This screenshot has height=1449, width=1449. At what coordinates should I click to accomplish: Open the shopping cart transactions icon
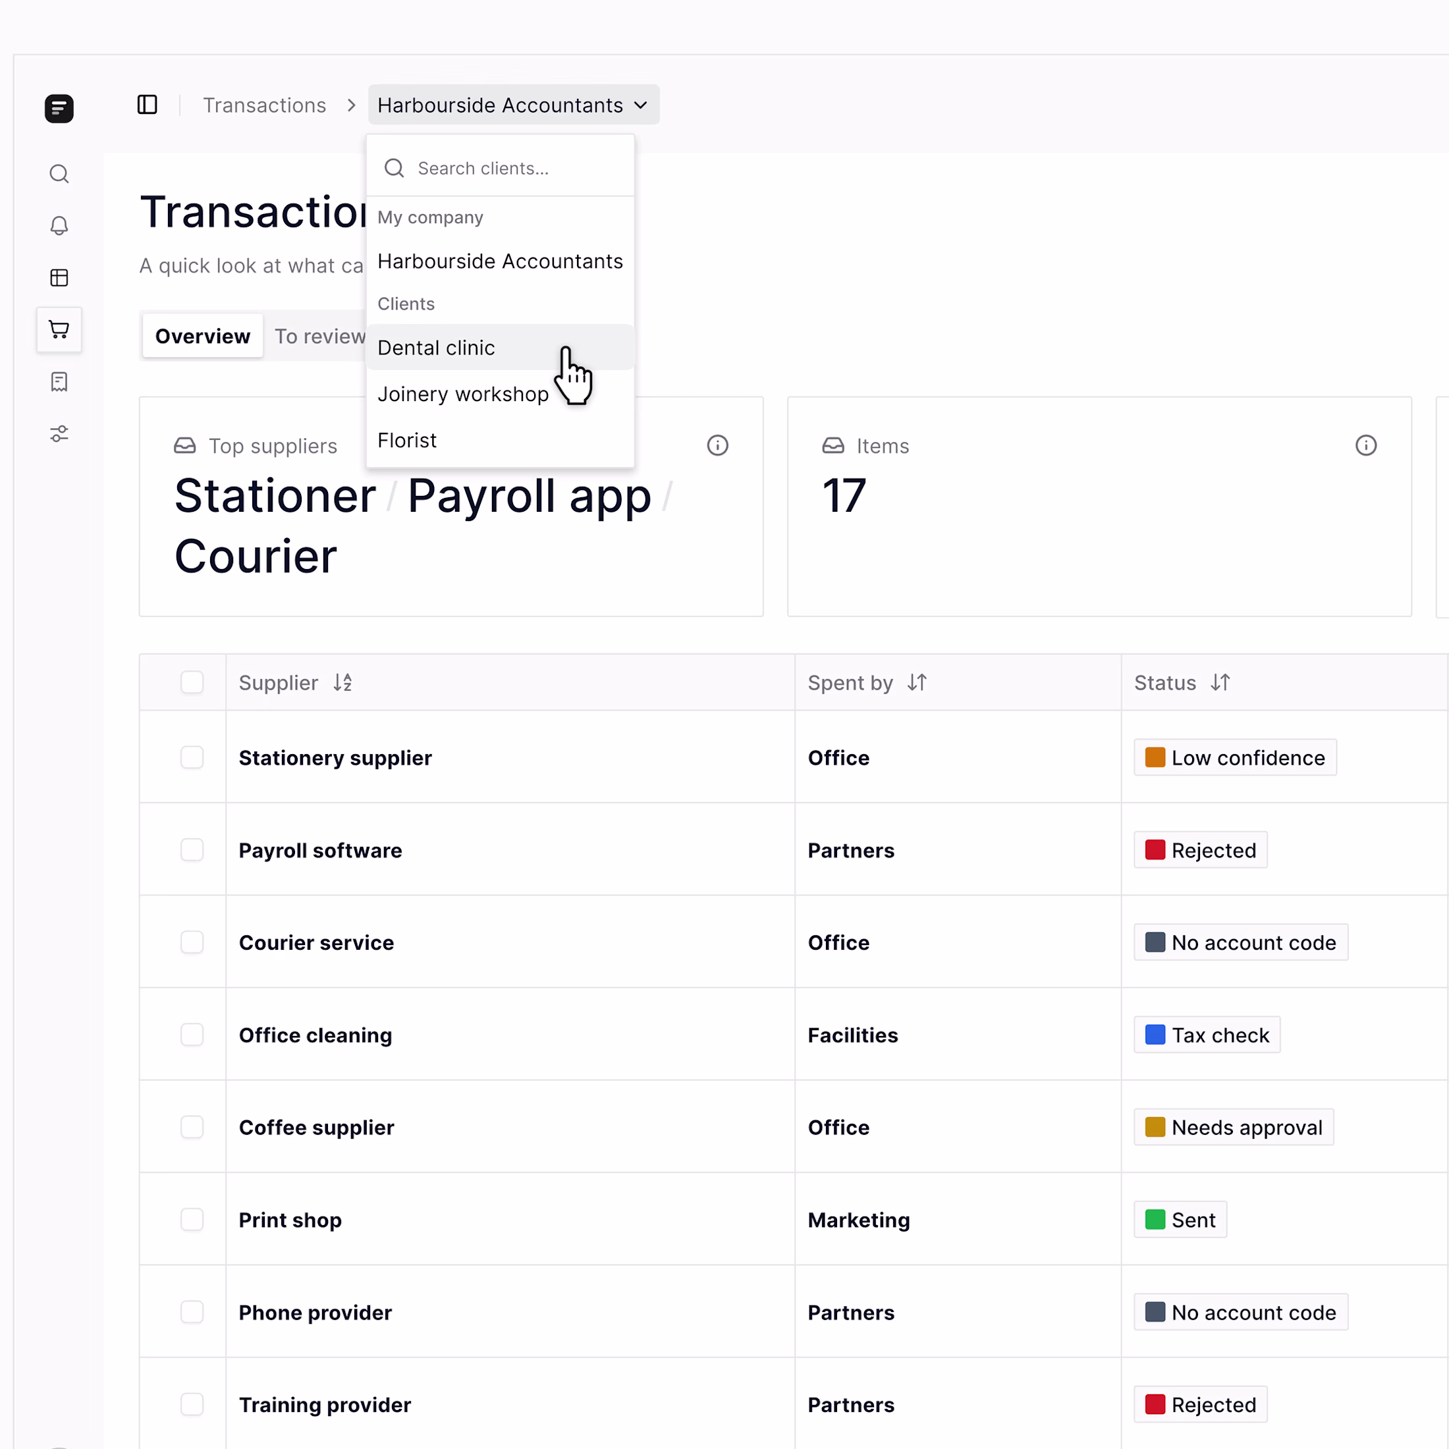coord(59,329)
